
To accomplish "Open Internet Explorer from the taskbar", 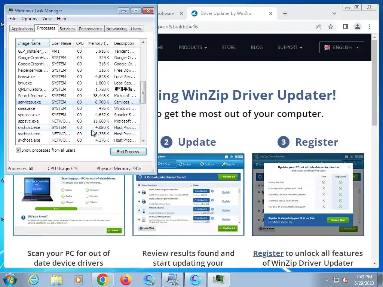I will click(x=33, y=280).
